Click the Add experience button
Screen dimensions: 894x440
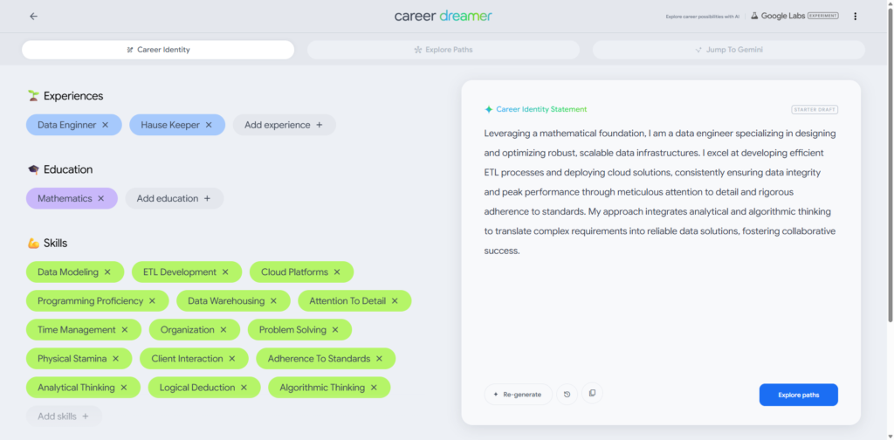point(284,125)
